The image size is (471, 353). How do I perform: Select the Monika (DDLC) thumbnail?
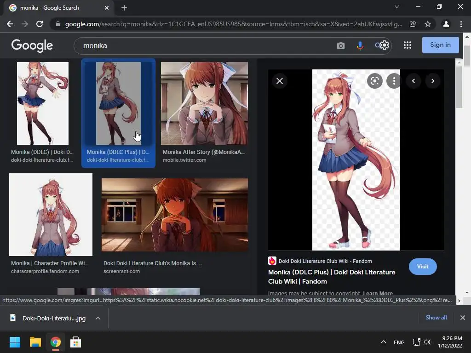tap(43, 103)
